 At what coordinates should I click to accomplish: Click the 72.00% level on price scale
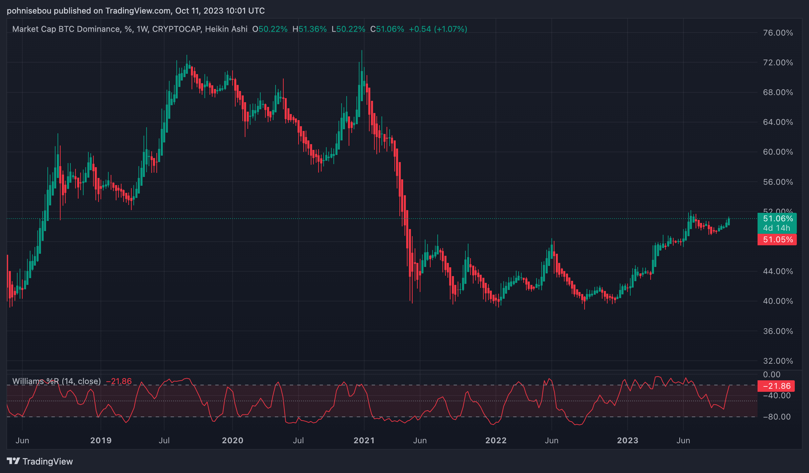click(778, 63)
